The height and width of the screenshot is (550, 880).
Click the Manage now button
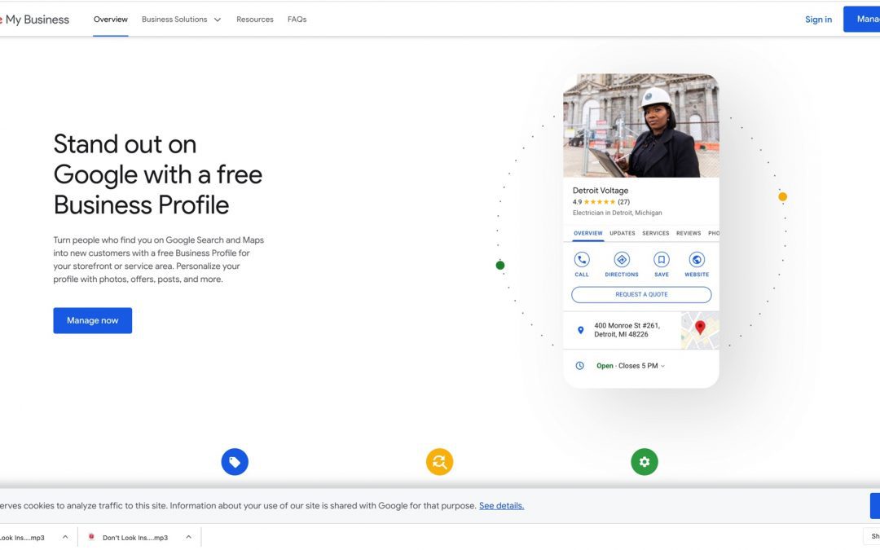[93, 320]
